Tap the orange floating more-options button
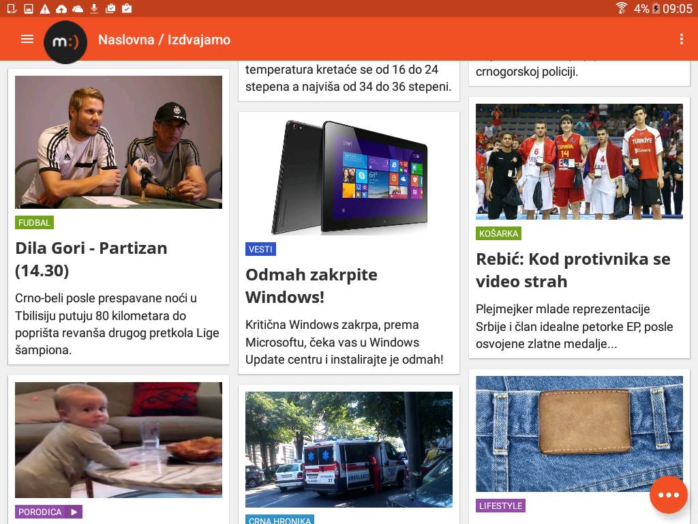 point(668,495)
